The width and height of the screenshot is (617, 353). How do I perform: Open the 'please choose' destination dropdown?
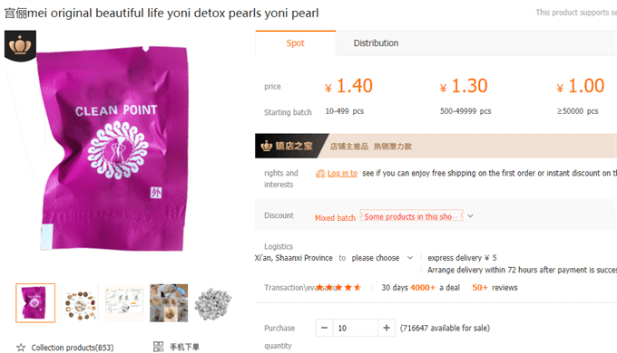click(x=382, y=258)
